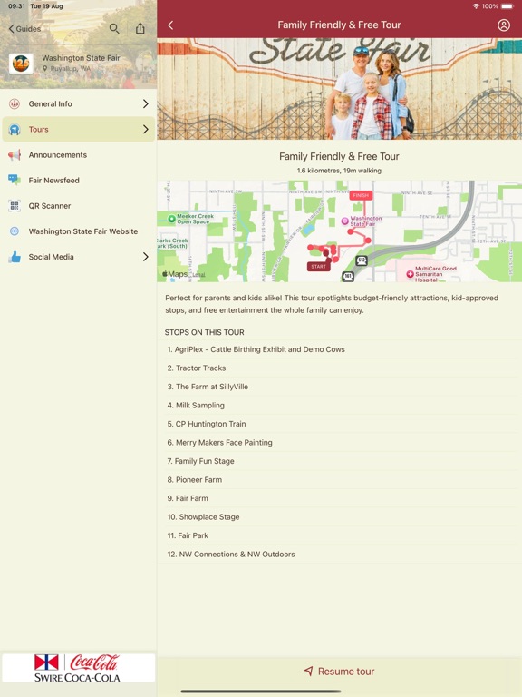Open stop 7 Family Fun Stage
The height and width of the screenshot is (697, 522).
tap(339, 461)
